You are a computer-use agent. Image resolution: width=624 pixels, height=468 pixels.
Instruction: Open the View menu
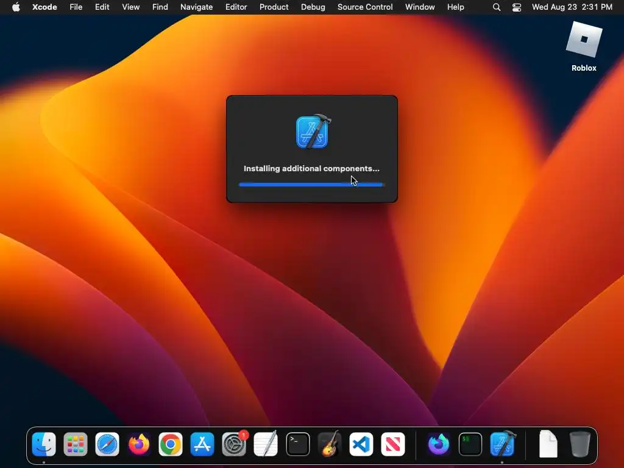[x=130, y=7]
